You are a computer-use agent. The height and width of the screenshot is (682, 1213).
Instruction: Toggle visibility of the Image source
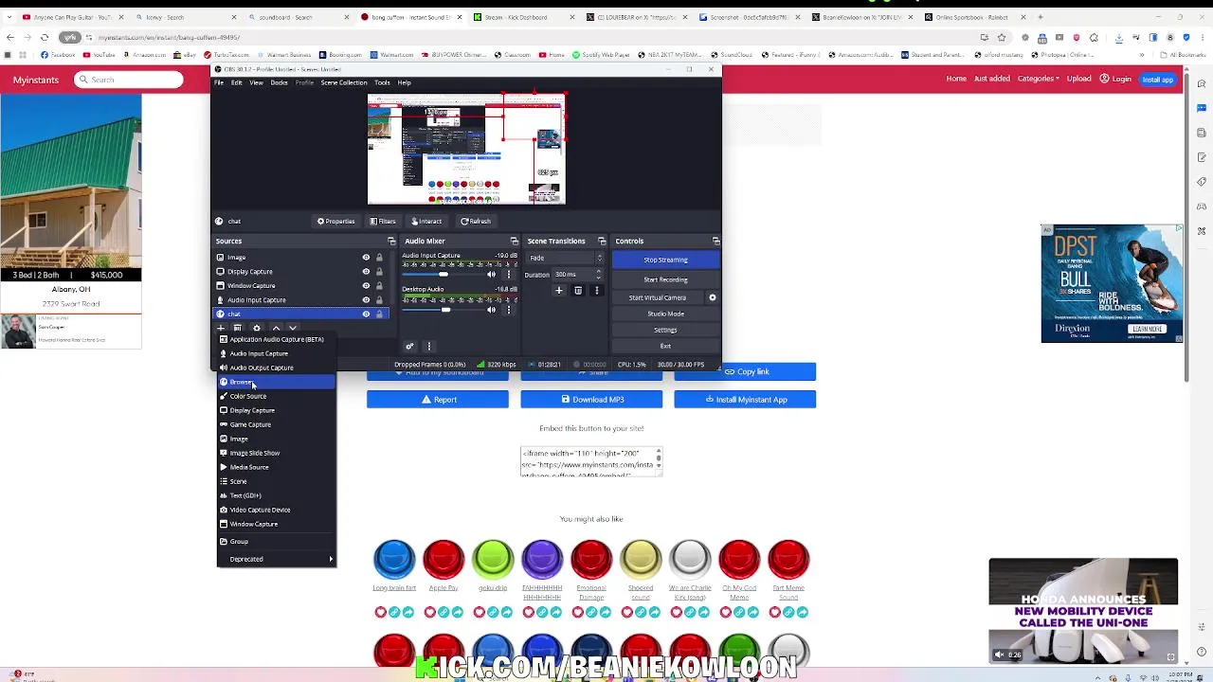(x=366, y=258)
